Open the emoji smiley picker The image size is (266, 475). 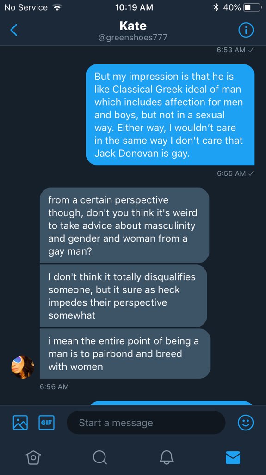(246, 423)
